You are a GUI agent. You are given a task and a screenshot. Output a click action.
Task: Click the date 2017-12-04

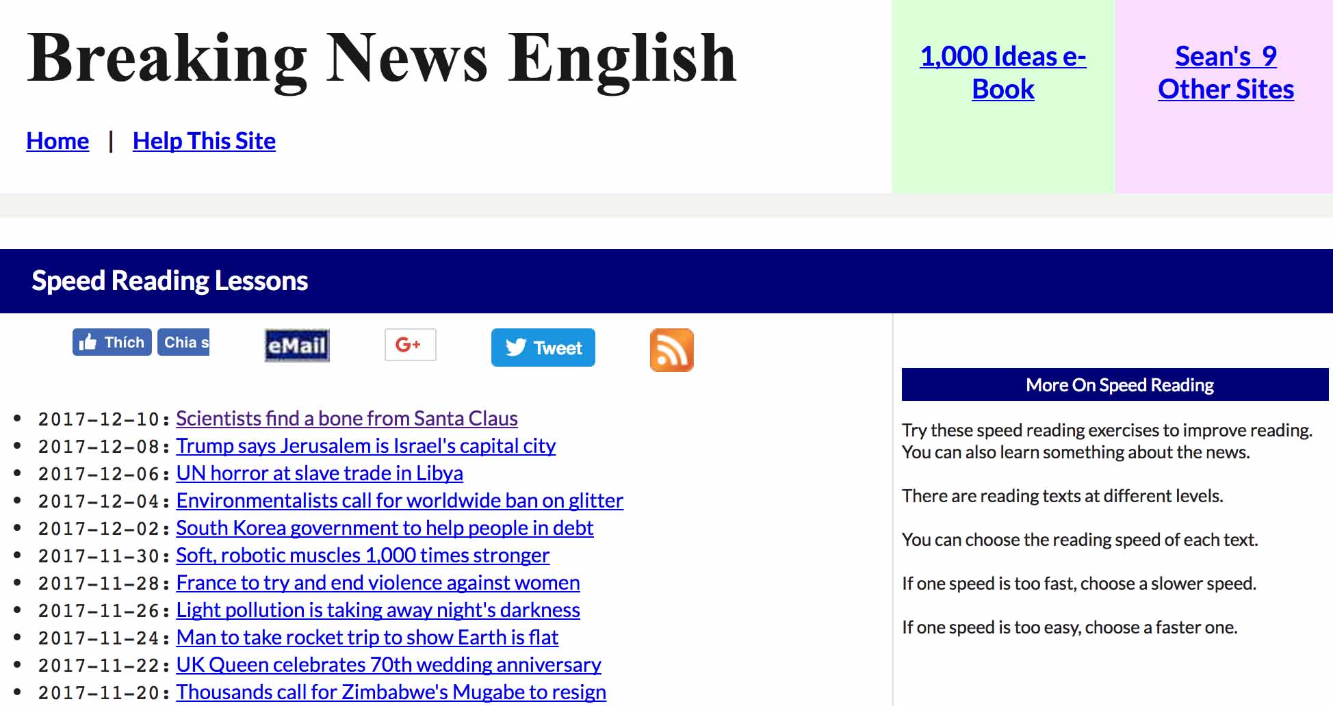pos(99,501)
